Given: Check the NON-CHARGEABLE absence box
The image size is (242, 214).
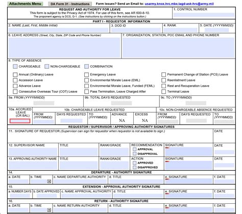Looking at the screenshot, I should [47, 66].
